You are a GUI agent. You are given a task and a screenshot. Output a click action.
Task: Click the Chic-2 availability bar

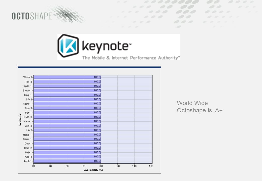tap(67, 148)
